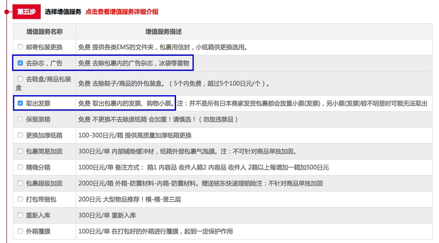Select the 保留原箱 checkbox
The image size is (439, 243).
tap(20, 119)
